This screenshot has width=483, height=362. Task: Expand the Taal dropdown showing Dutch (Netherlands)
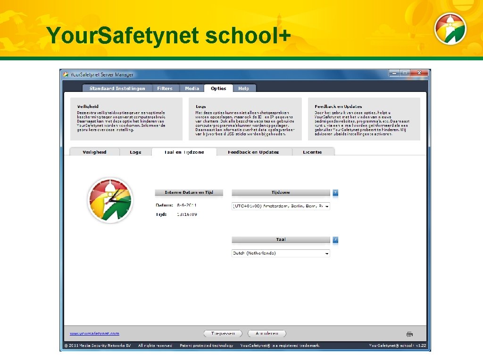pyautogui.click(x=281, y=253)
